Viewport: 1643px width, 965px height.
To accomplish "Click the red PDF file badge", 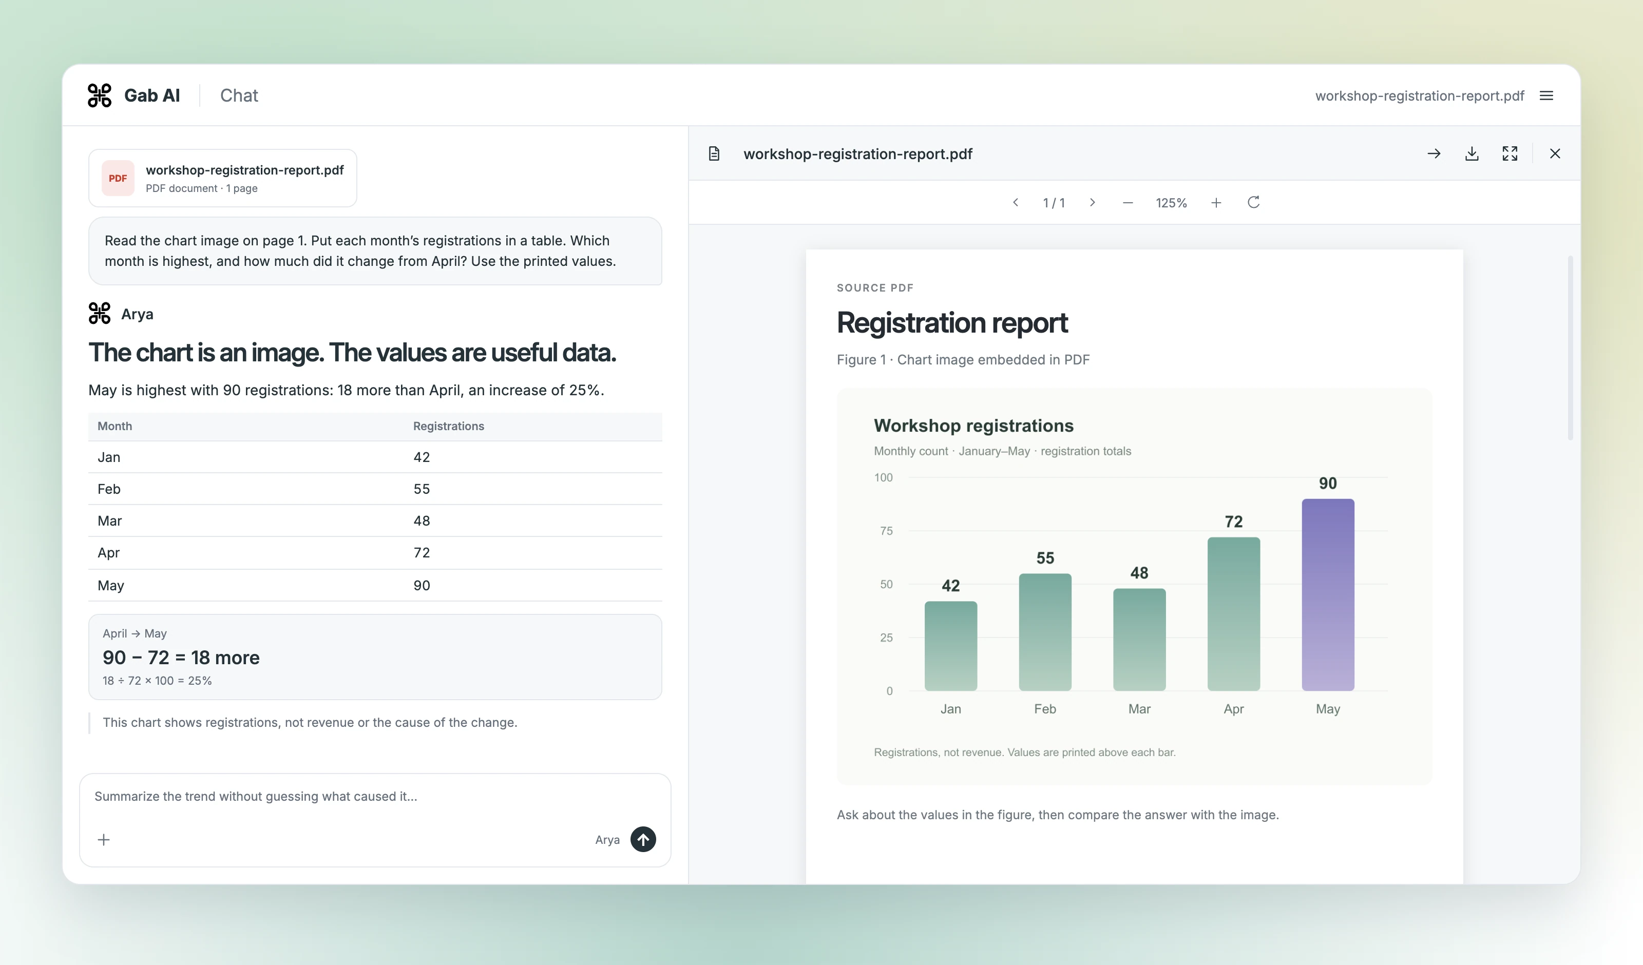I will click(118, 178).
